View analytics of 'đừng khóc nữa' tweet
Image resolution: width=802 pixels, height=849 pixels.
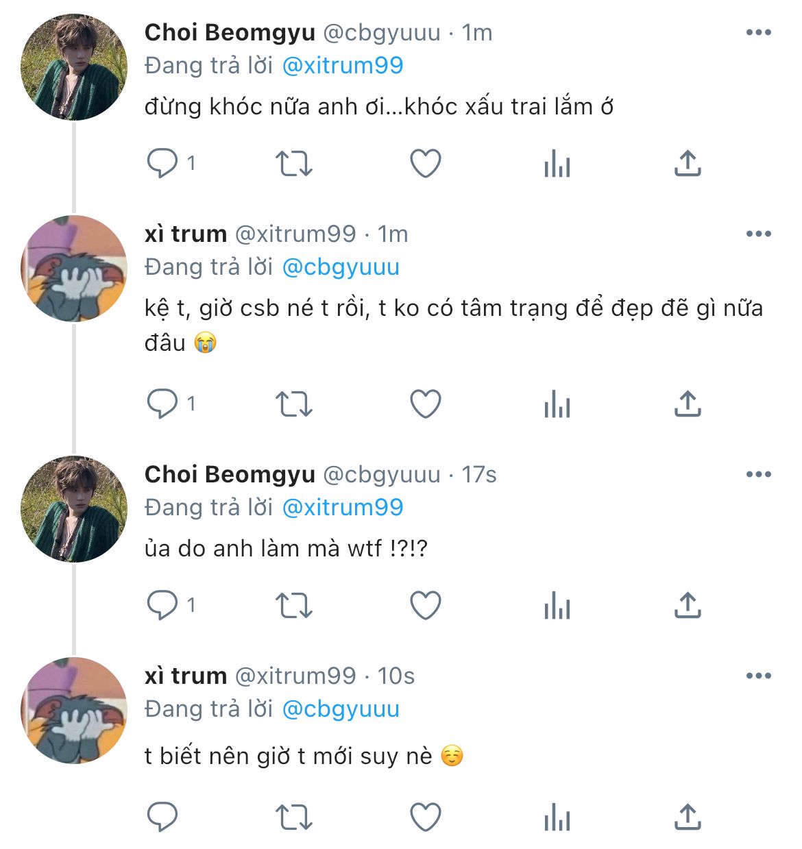pyautogui.click(x=557, y=164)
